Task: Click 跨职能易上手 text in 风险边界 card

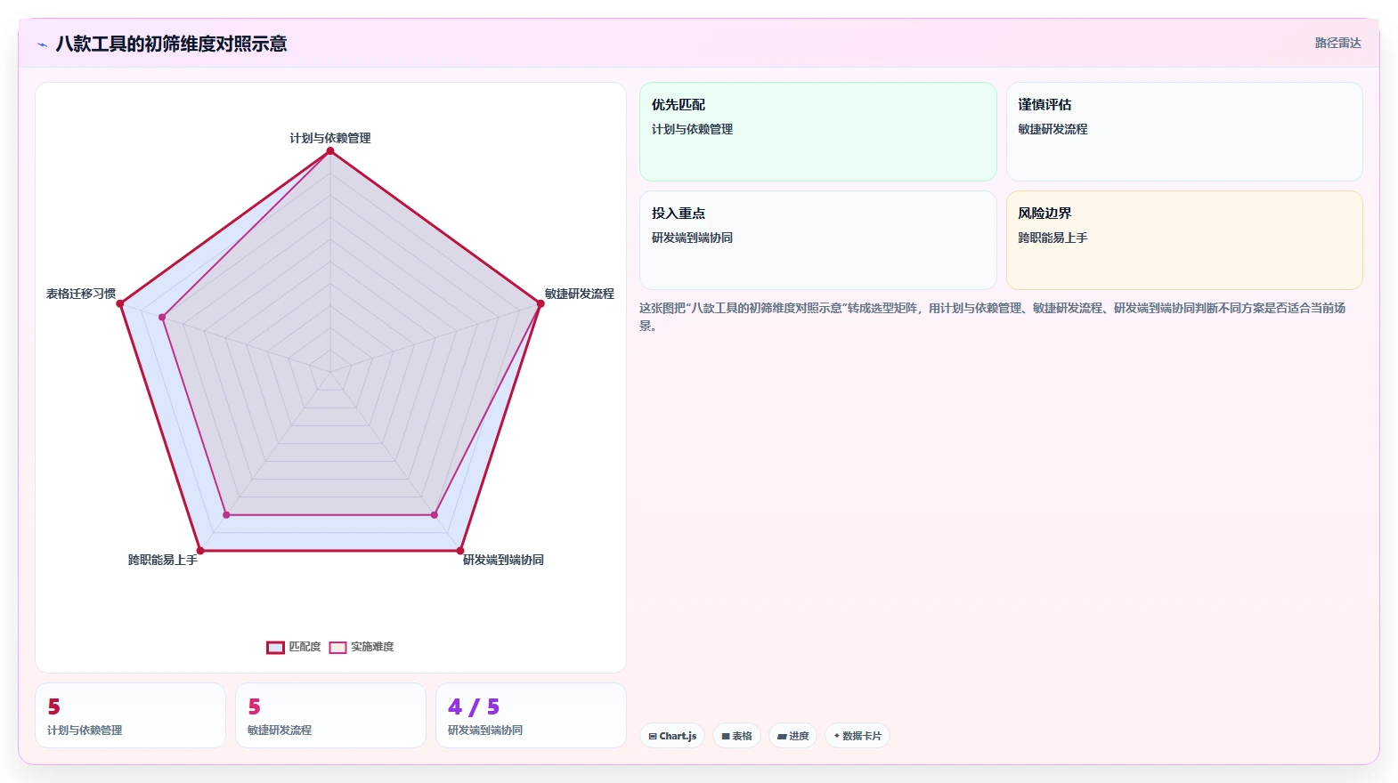Action: 1053,238
